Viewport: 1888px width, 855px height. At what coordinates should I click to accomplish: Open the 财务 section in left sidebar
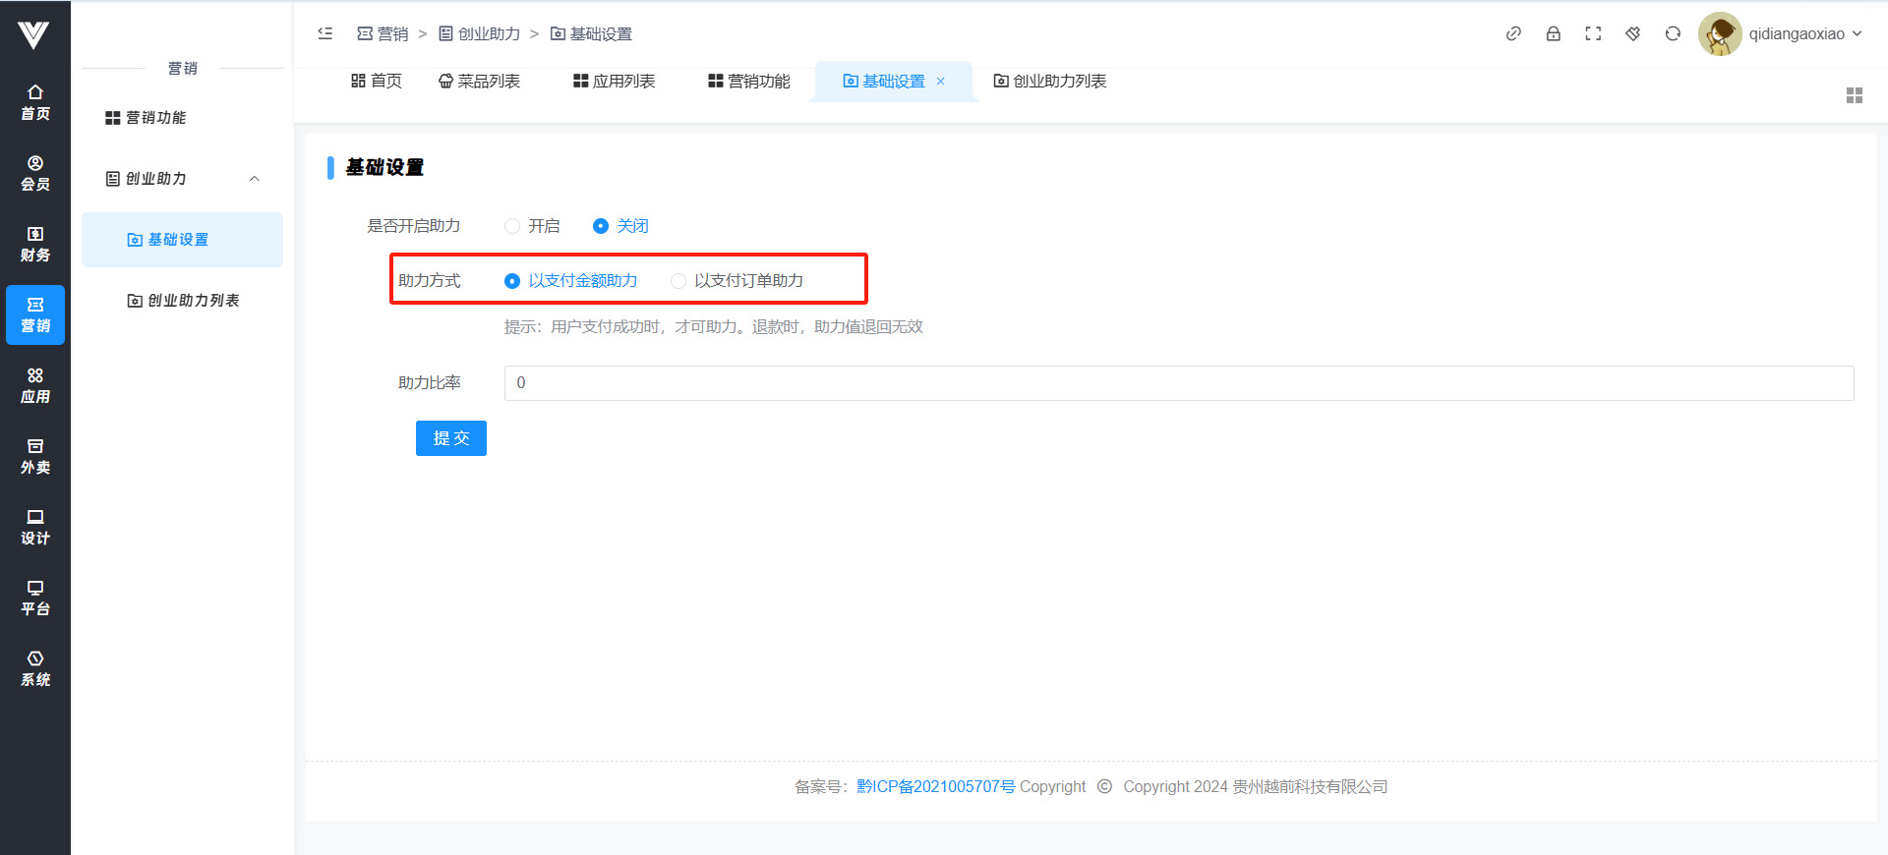coord(35,244)
